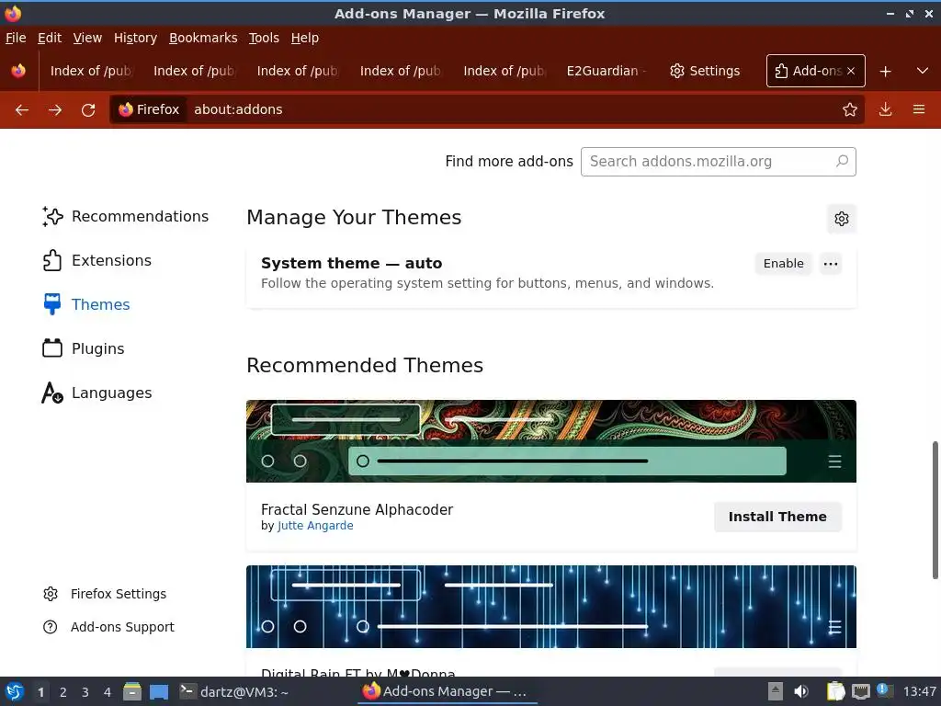Click Fractal Senzune Alphacoder theme preview
The image size is (941, 706).
551,441
